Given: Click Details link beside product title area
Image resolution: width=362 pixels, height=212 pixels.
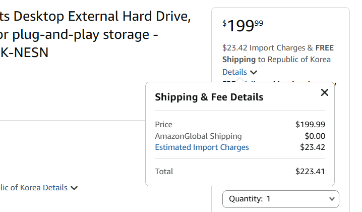Looking at the screenshot, I should [55, 188].
